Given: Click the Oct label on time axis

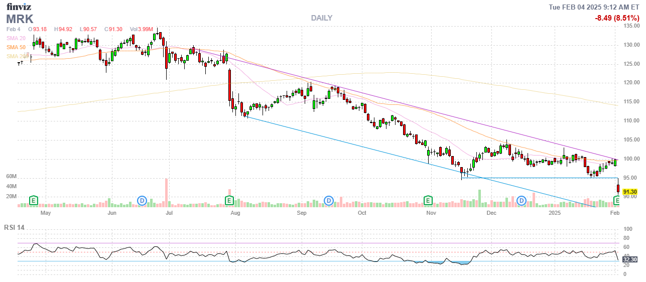Looking at the screenshot, I should tap(362, 213).
